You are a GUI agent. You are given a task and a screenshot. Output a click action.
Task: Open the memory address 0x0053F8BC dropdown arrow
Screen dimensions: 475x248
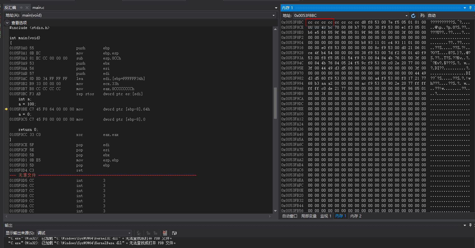(406, 16)
